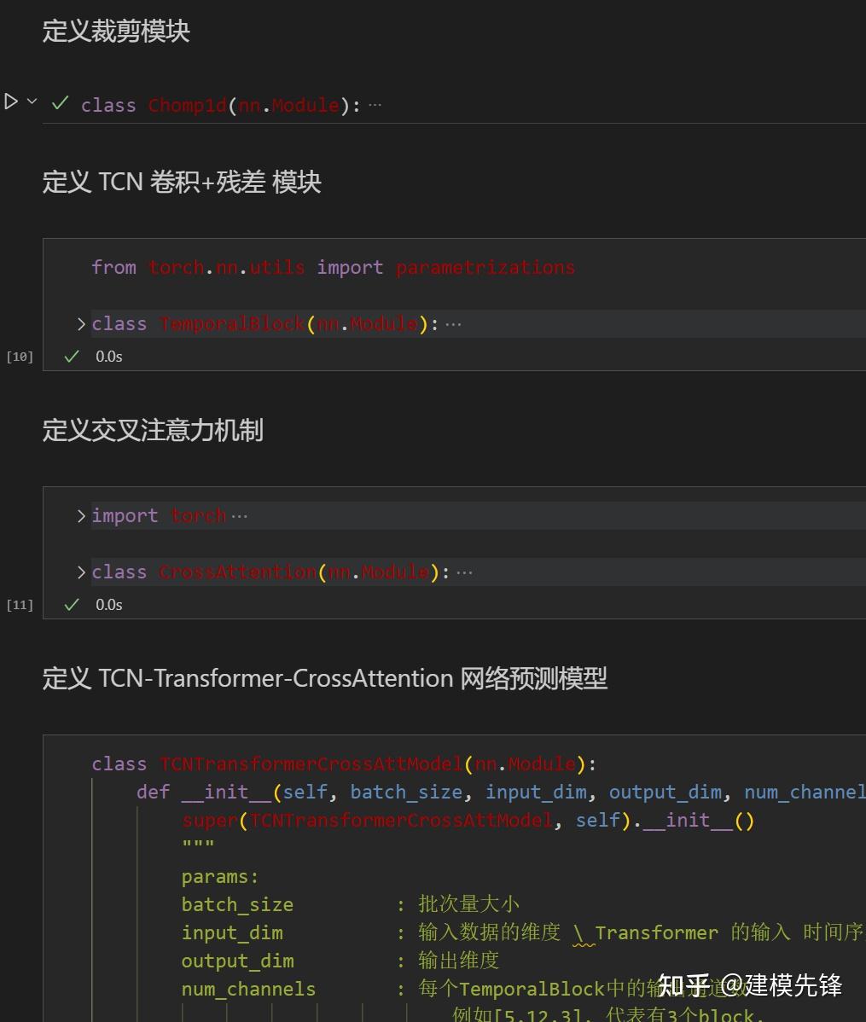The height and width of the screenshot is (1022, 866).
Task: Click the success checkmark in cell [11]
Action: coord(71,604)
